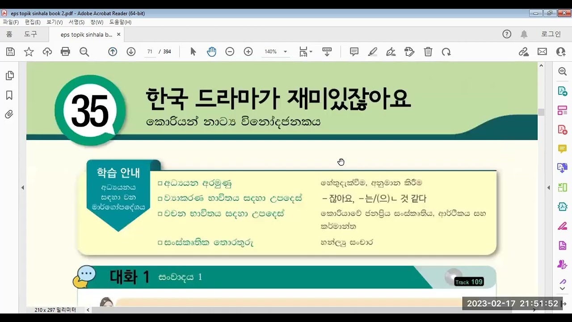Click the Create PDF tool icon
This screenshot has width=572, height=322.
[563, 129]
